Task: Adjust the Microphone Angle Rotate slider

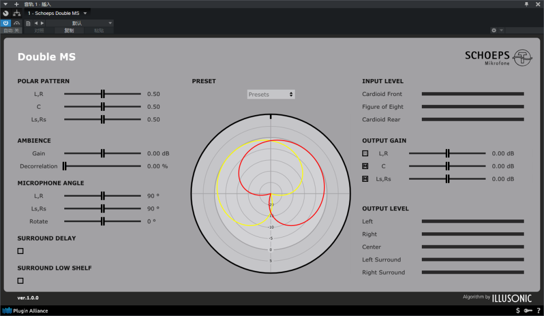Action: tap(103, 222)
